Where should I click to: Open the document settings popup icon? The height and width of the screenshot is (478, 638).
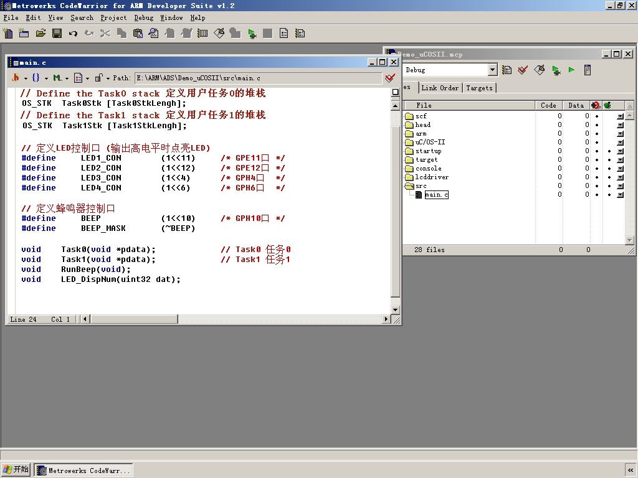pos(78,77)
